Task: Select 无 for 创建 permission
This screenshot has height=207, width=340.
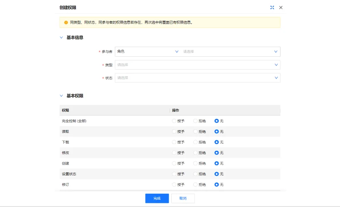Action: pyautogui.click(x=216, y=163)
